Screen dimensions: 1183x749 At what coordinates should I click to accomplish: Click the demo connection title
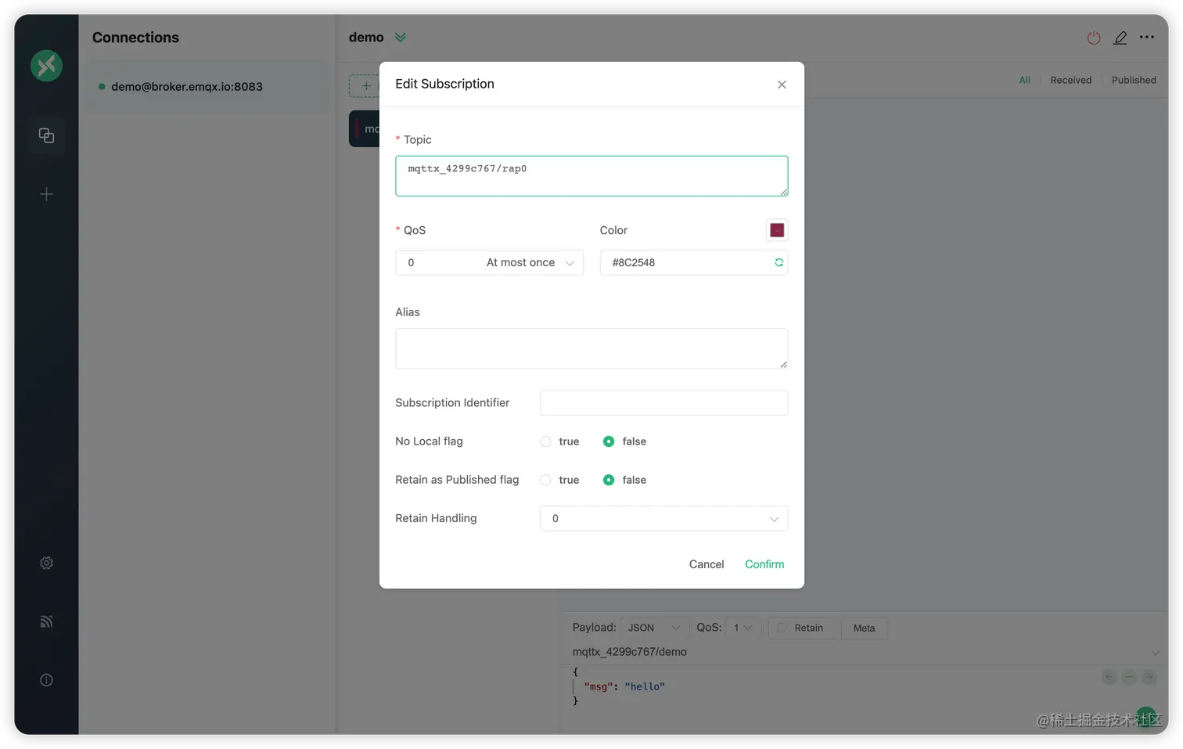[x=366, y=38]
